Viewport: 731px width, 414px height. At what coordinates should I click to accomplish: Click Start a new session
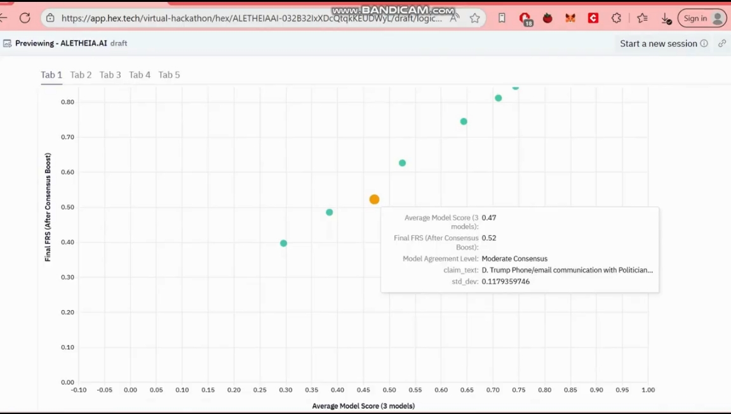pyautogui.click(x=658, y=43)
